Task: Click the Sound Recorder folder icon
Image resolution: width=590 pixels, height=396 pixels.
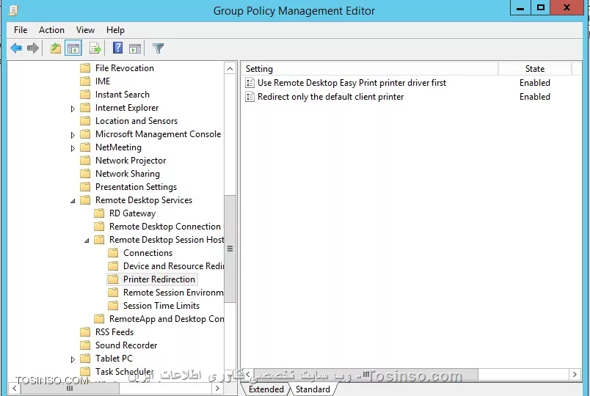Action: tap(85, 345)
